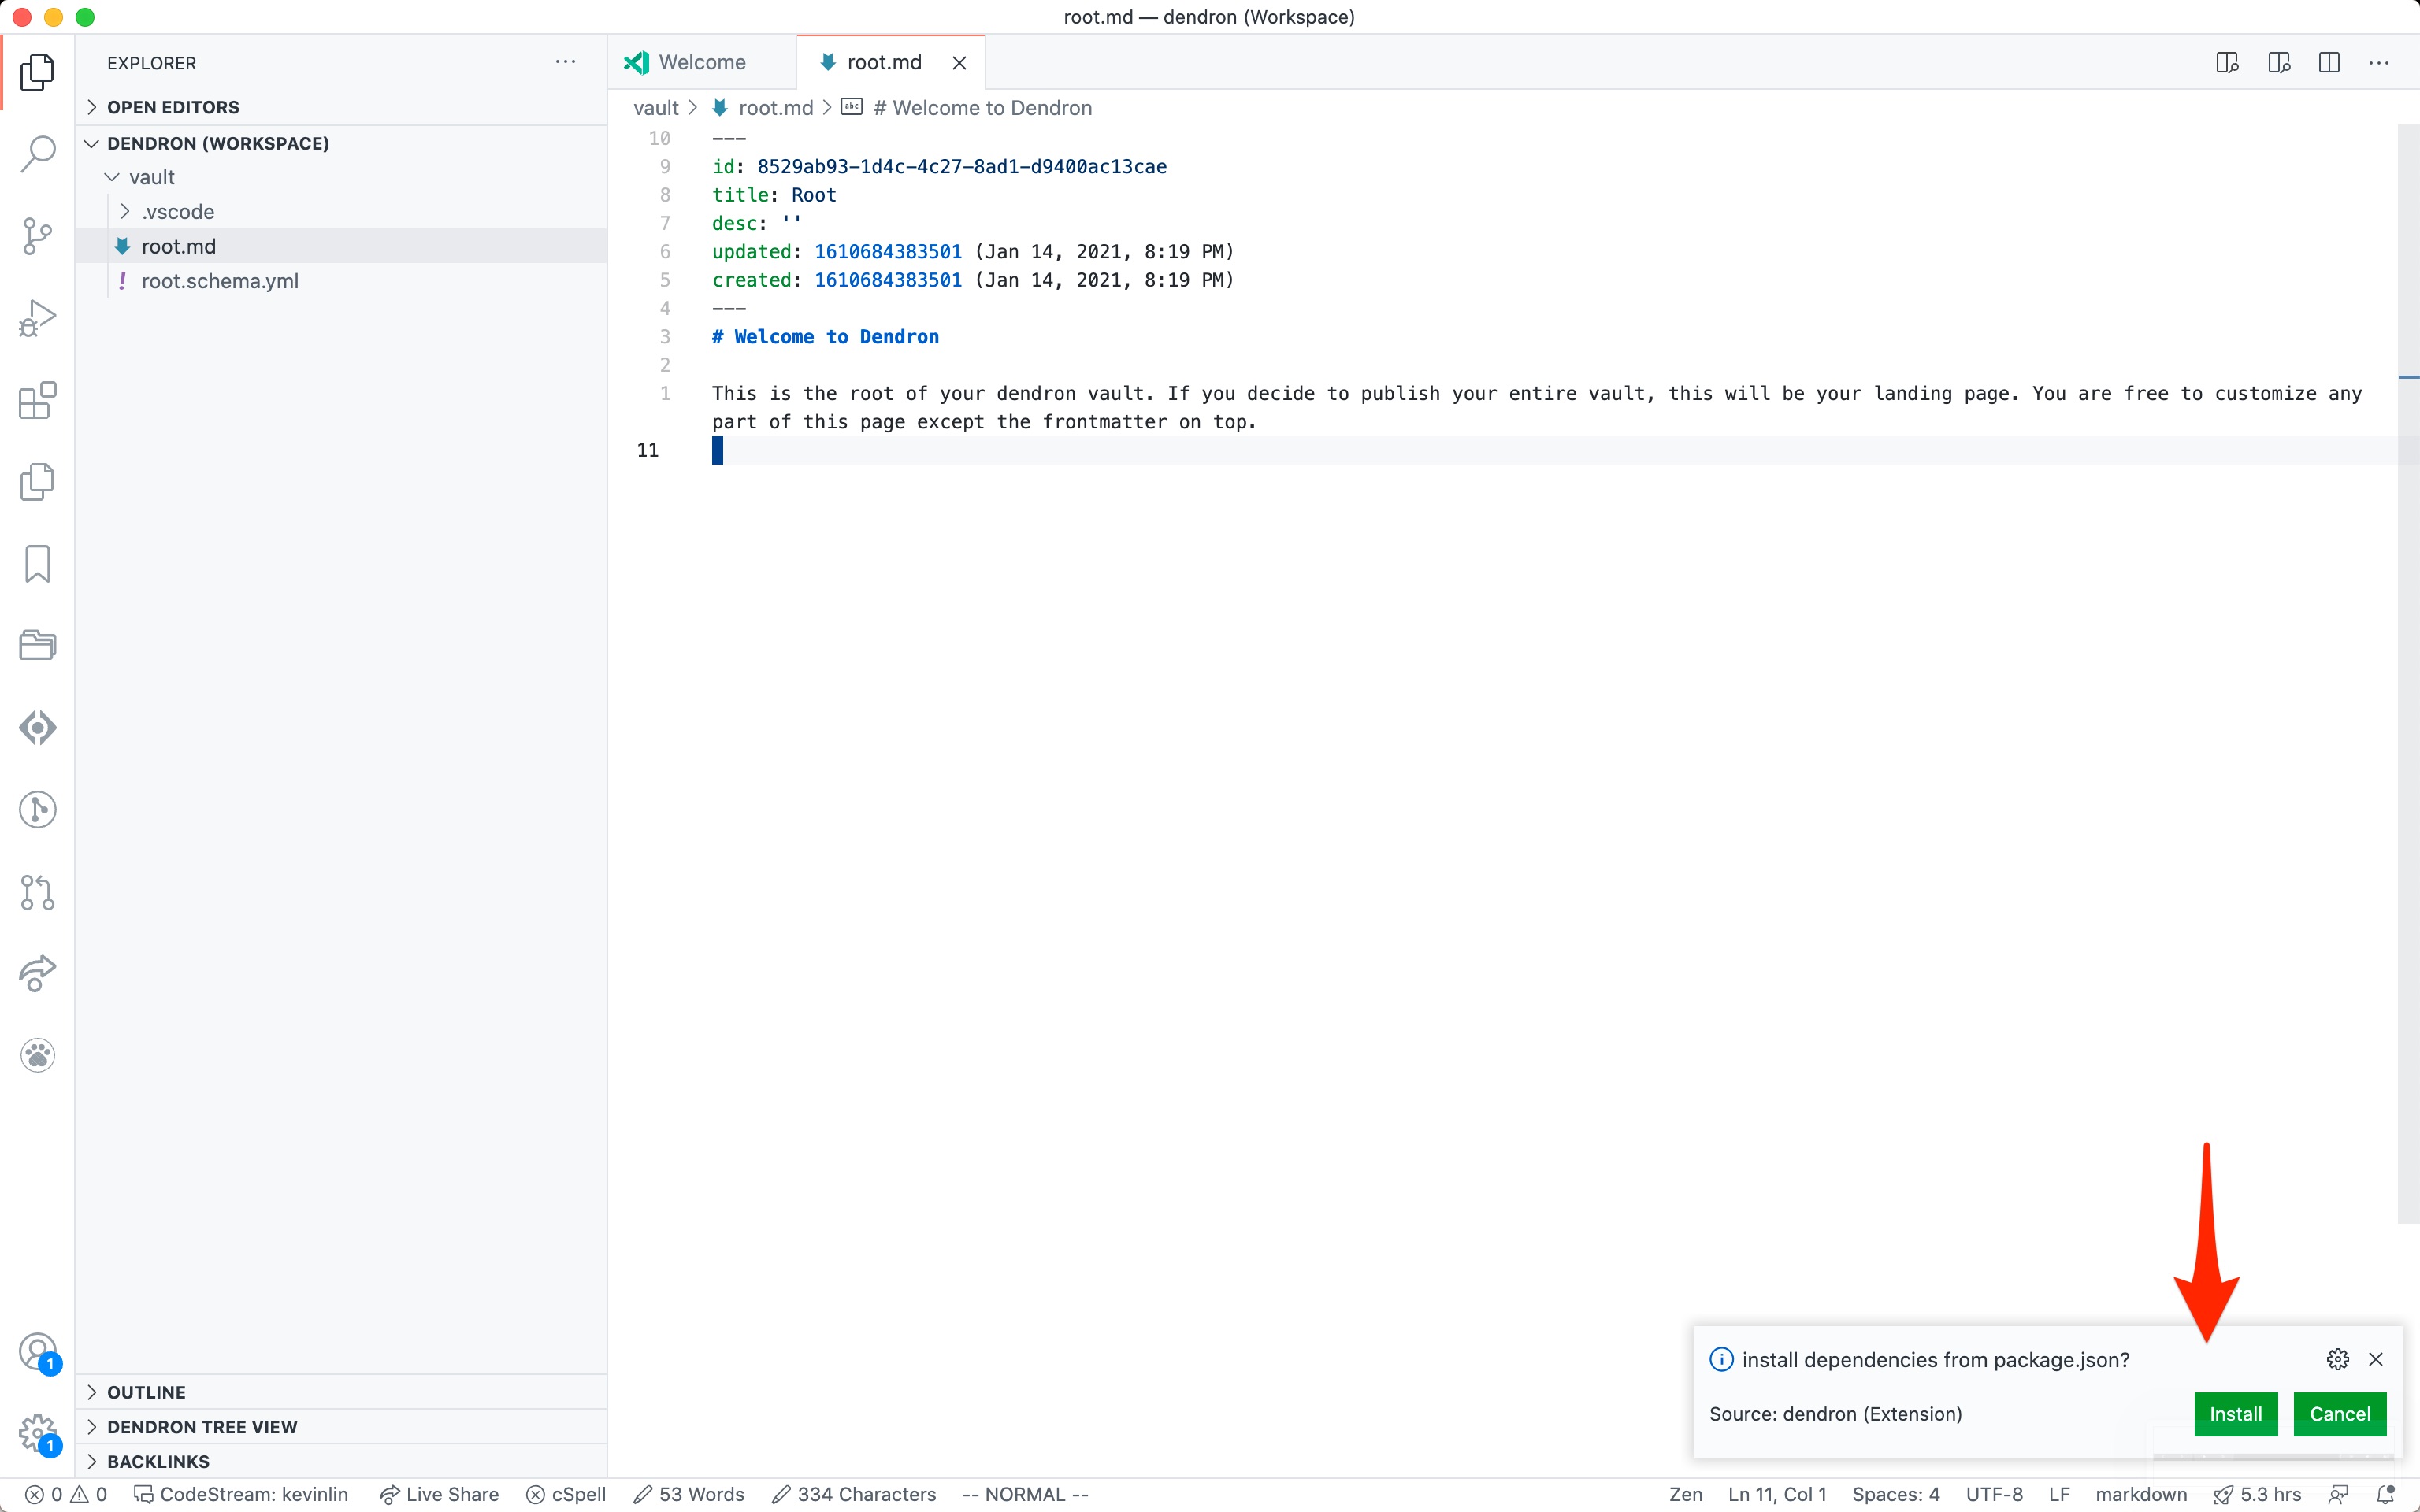Open Run and Debug view icon
Screen dimensions: 2420x1512
point(37,318)
